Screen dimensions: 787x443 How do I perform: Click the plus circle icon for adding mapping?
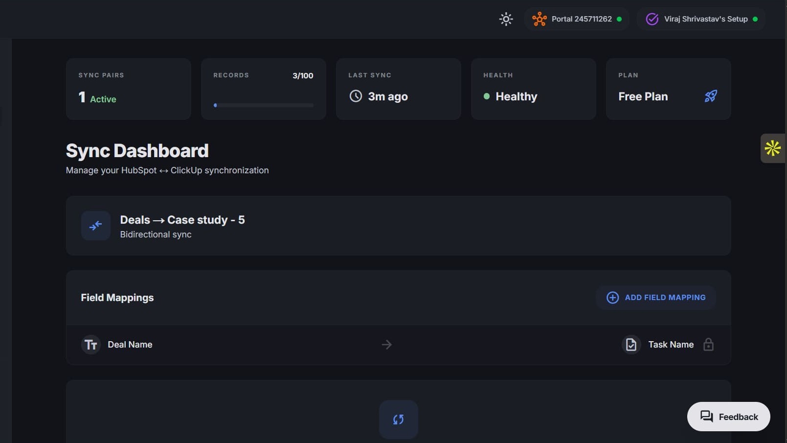[x=612, y=298]
